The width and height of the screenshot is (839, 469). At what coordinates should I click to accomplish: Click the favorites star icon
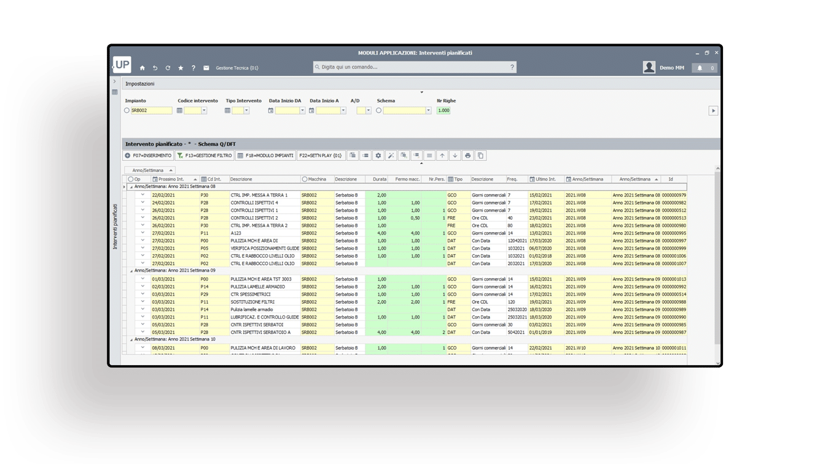pyautogui.click(x=181, y=68)
